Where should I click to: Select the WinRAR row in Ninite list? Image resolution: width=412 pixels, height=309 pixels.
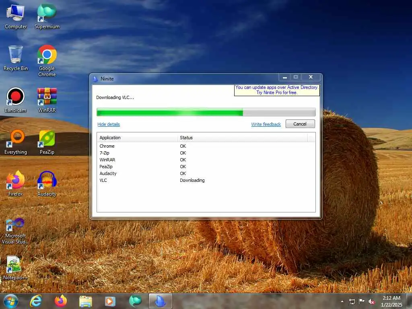206,160
